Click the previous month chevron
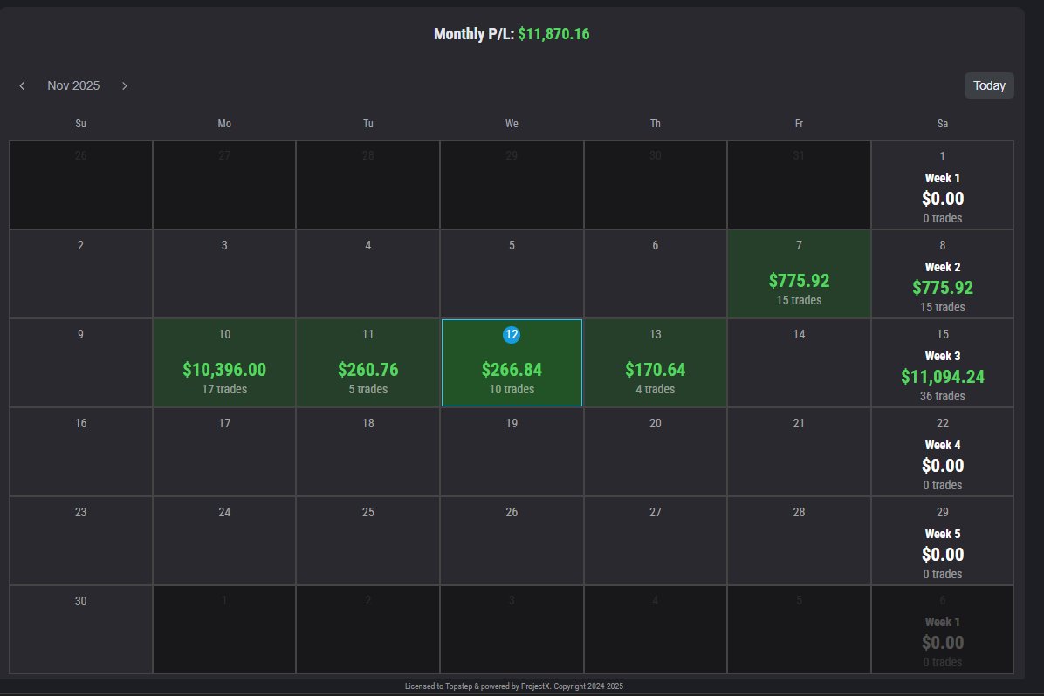 tap(22, 85)
